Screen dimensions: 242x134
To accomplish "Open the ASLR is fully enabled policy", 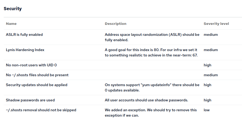I will tap(24, 35).
